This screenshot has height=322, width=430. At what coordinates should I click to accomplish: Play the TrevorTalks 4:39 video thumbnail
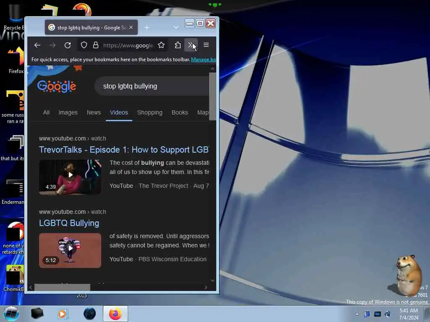tap(70, 177)
